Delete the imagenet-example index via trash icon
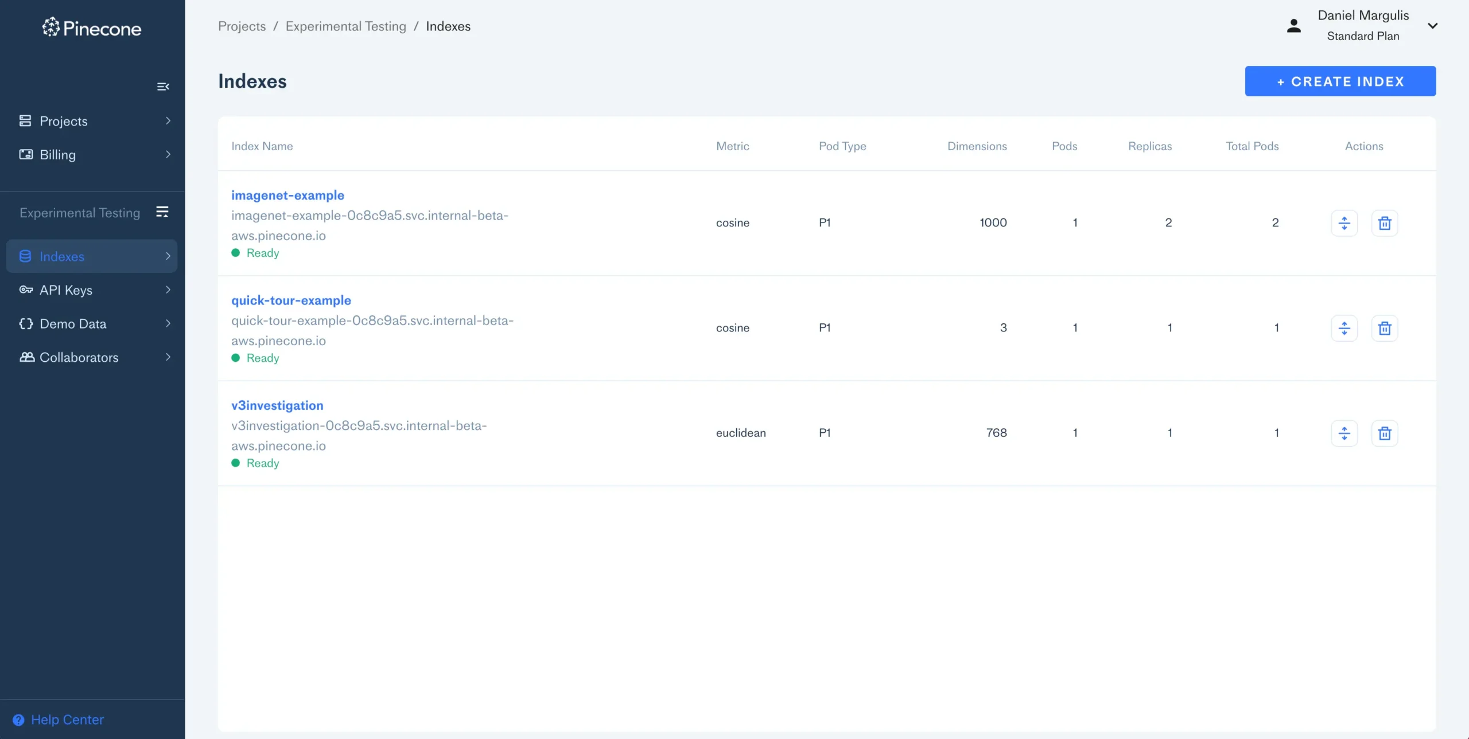The width and height of the screenshot is (1469, 739). [x=1384, y=223]
